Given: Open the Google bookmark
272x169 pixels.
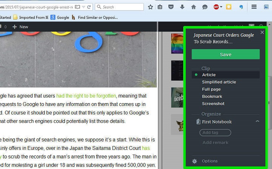Looking at the screenshot, I should 60,17.
